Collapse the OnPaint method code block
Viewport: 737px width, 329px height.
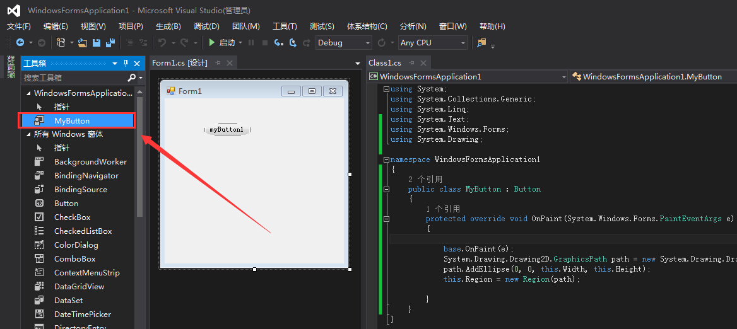pyautogui.click(x=386, y=219)
